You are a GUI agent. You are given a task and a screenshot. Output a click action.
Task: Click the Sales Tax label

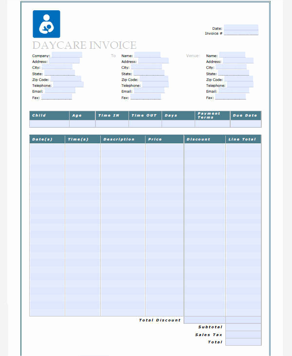point(209,335)
